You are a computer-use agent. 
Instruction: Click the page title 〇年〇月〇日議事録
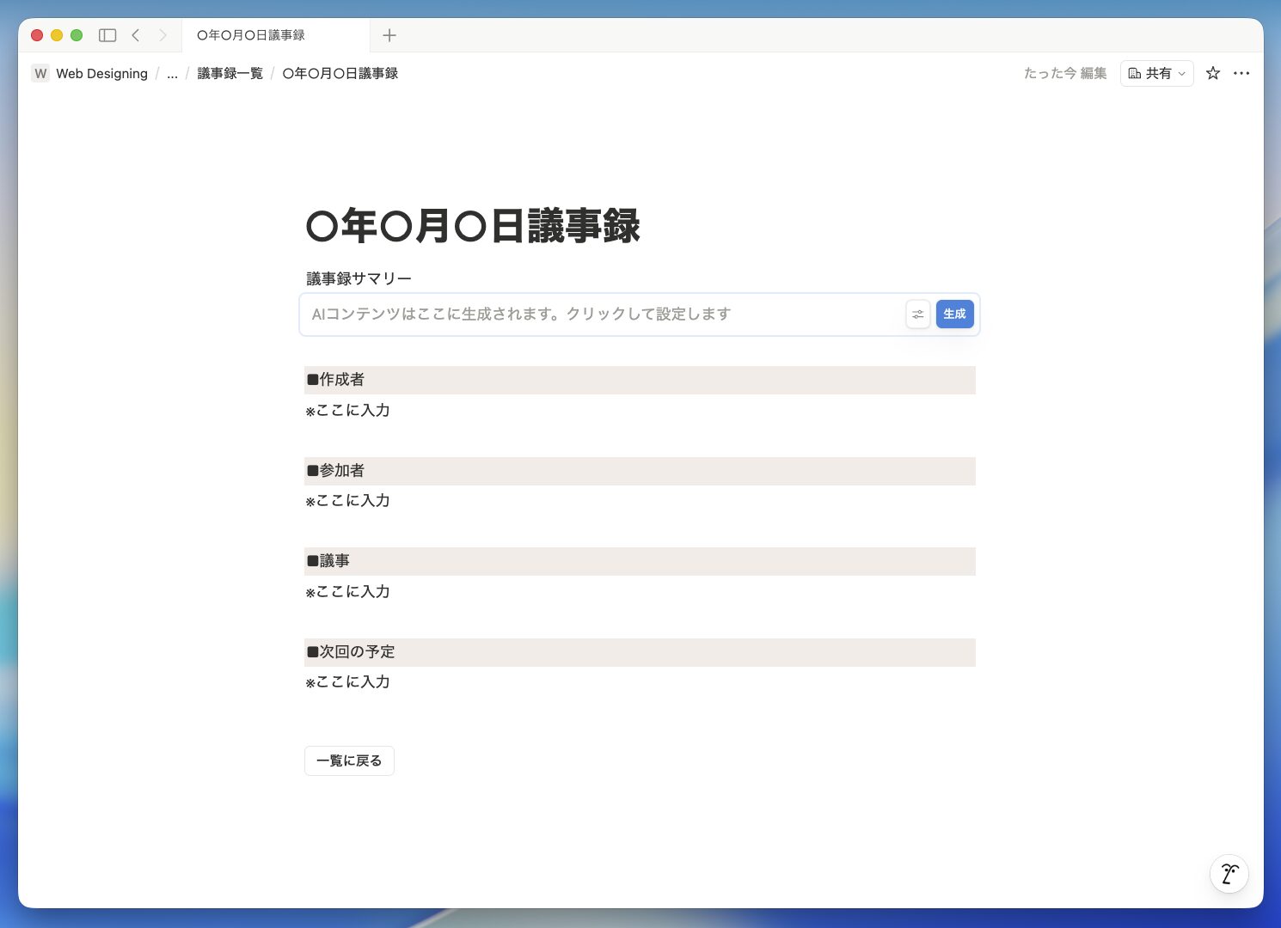[x=473, y=226]
